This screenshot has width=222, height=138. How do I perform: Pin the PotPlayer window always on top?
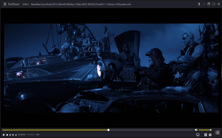point(199,4)
